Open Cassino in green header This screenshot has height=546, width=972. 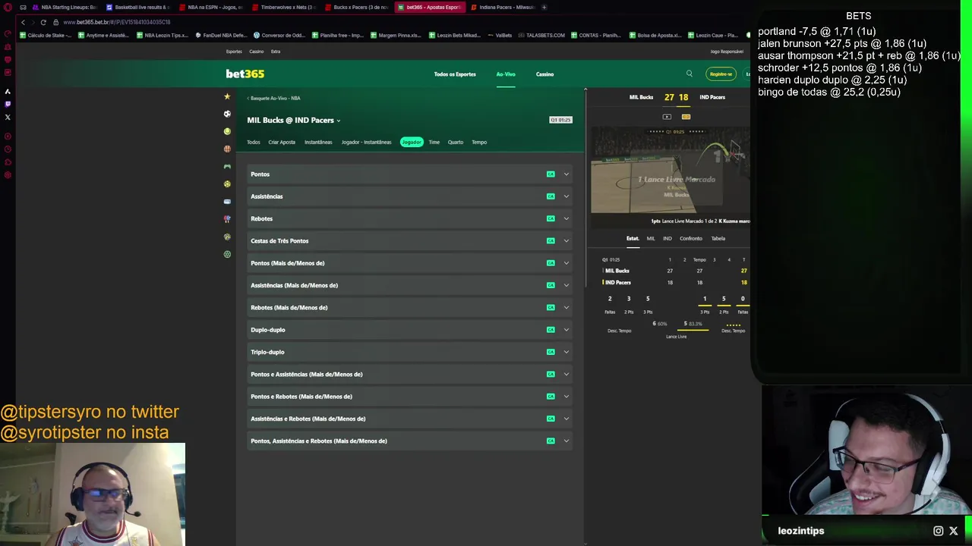544,74
